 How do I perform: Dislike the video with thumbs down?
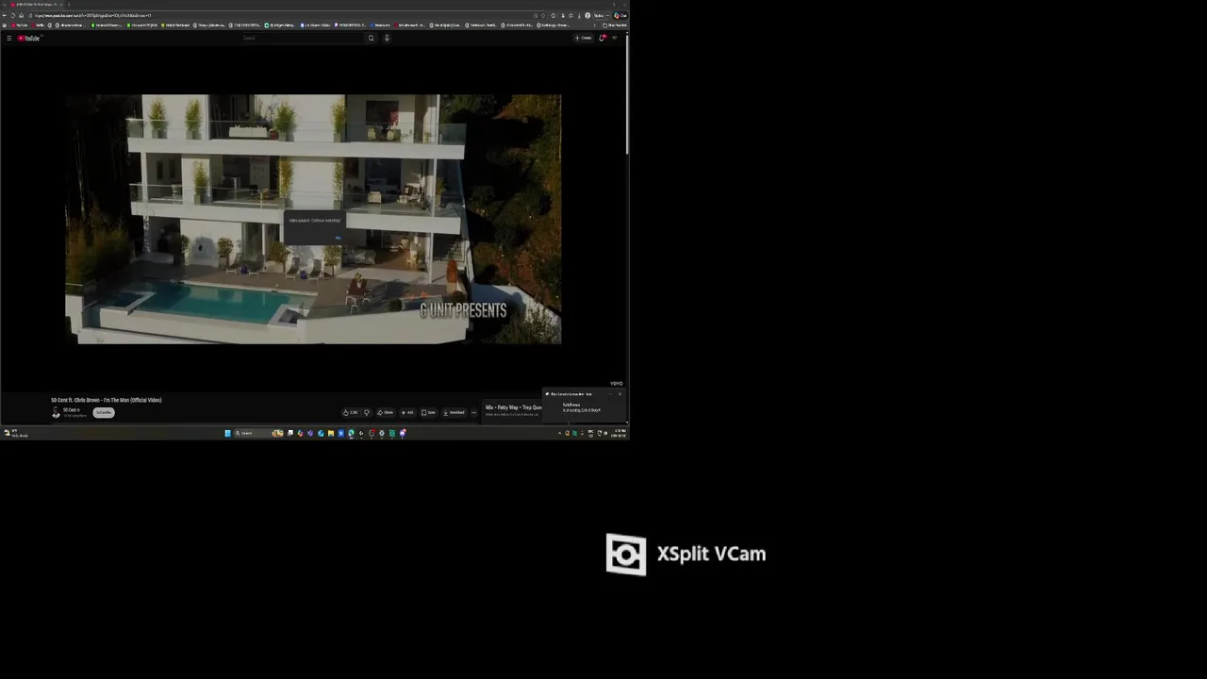(367, 412)
